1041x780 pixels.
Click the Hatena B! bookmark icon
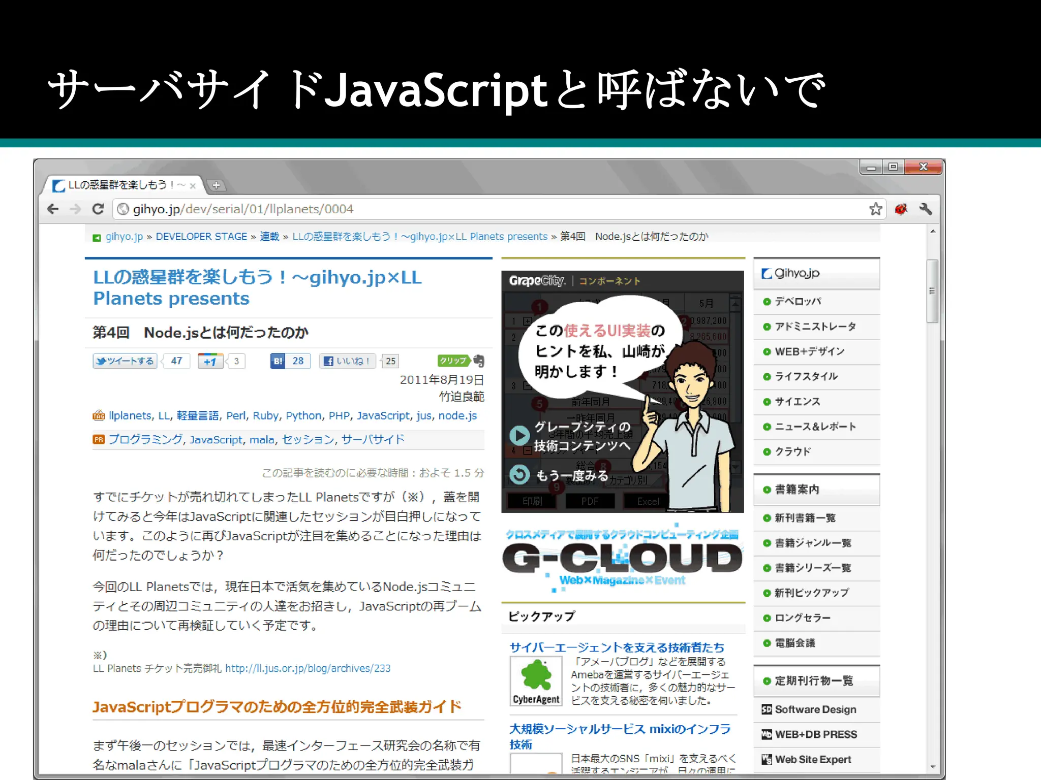click(x=278, y=361)
